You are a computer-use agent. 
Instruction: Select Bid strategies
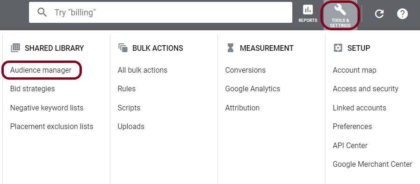pos(32,89)
